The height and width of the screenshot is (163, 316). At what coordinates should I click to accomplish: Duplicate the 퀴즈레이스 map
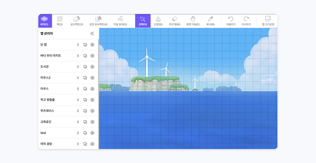[85, 111]
